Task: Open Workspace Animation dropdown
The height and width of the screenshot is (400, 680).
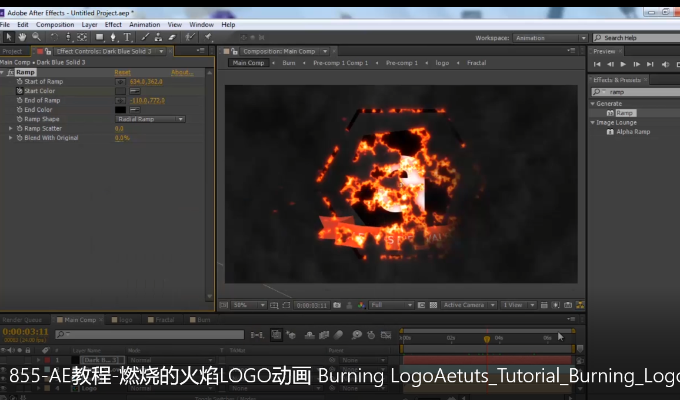Action: click(x=550, y=38)
